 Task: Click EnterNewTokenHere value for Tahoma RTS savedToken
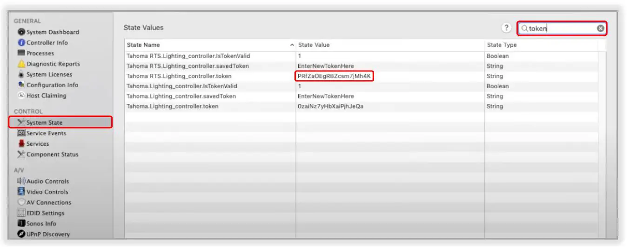coord(326,66)
